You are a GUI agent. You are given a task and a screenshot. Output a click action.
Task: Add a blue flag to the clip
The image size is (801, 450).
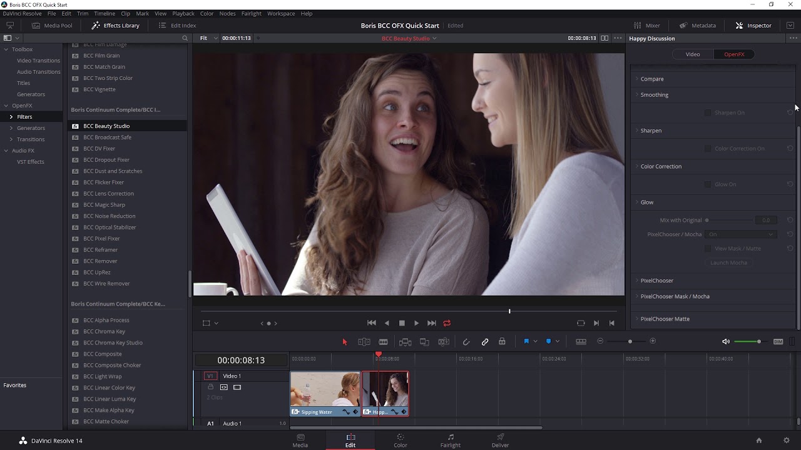tap(526, 341)
